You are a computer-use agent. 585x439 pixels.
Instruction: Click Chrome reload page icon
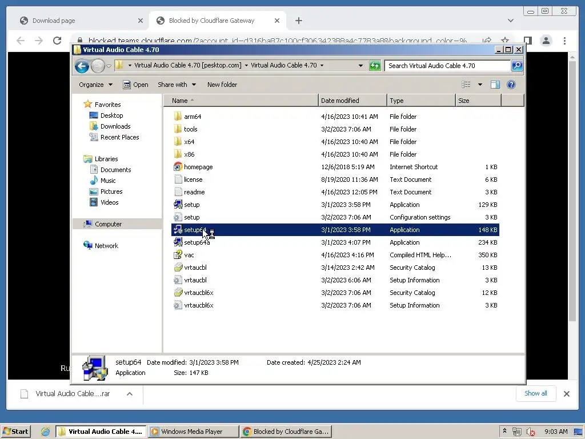57,41
